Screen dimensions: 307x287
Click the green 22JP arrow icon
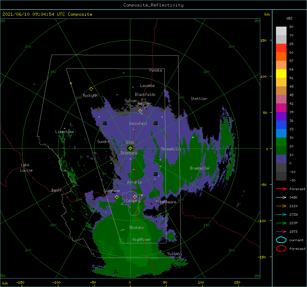tap(281, 223)
